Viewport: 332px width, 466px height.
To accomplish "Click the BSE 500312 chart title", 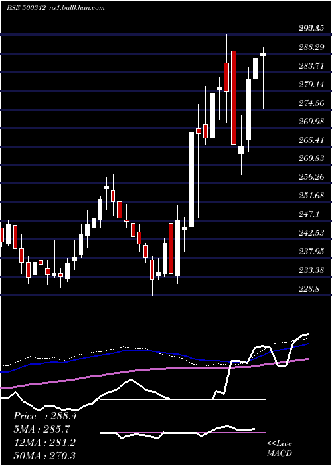I will tap(26, 8).
